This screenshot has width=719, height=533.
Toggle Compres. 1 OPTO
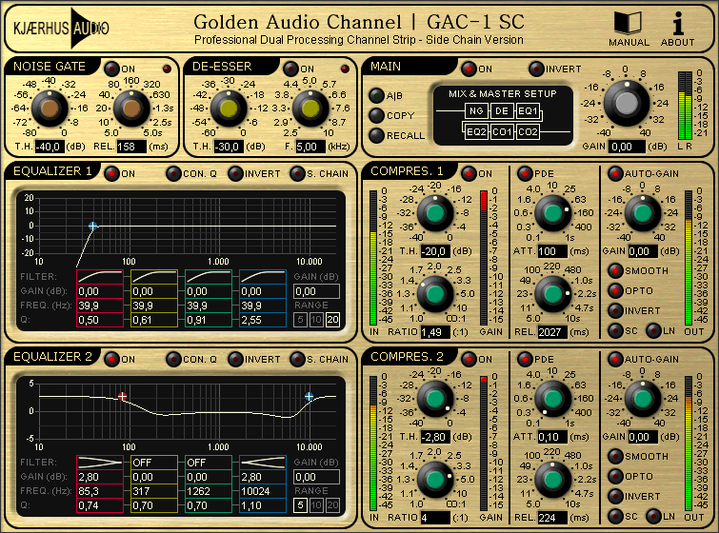pos(615,290)
